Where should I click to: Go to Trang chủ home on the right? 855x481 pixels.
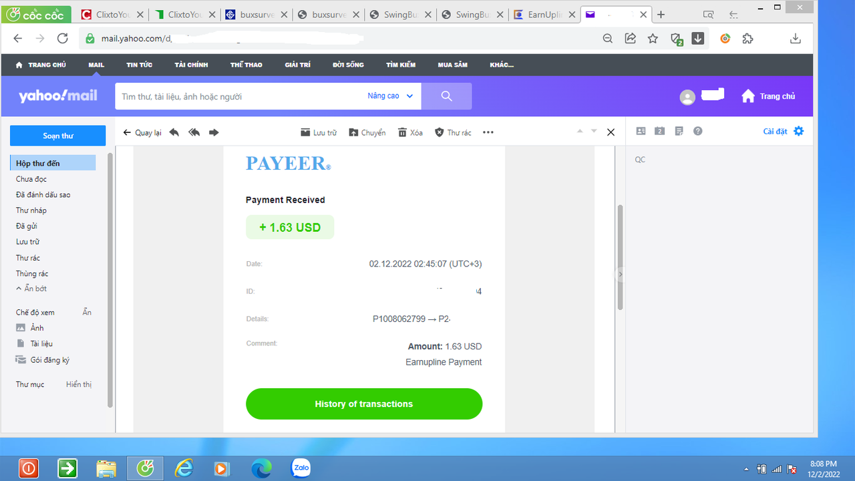click(768, 96)
